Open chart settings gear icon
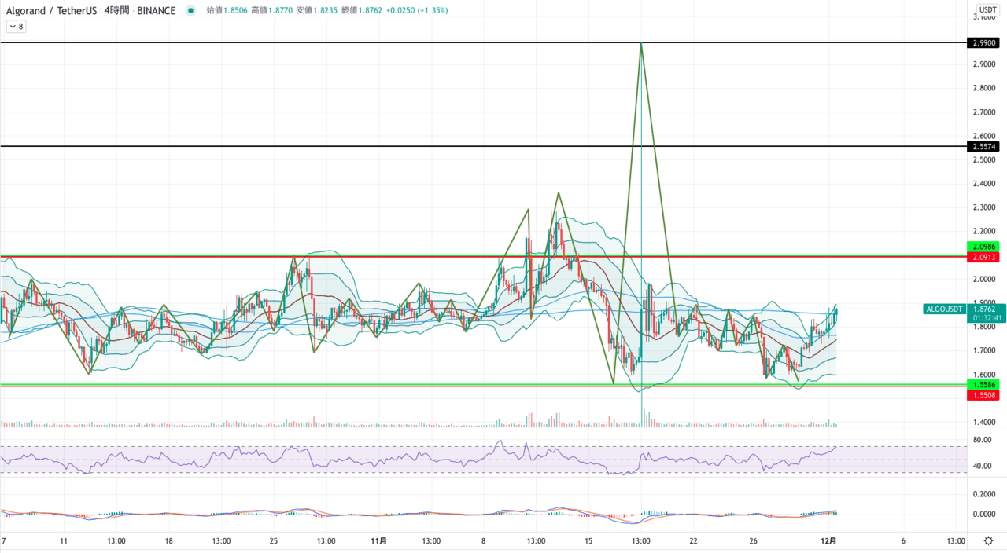Viewport: 1007px width, 553px height. click(988, 541)
